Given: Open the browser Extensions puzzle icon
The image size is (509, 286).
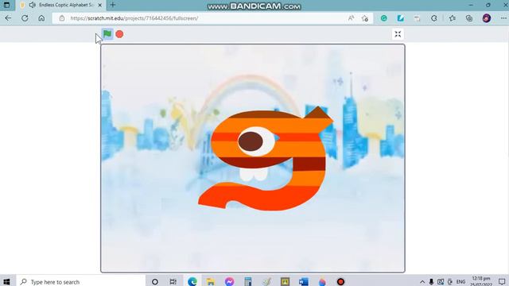Looking at the screenshot, I should click(x=434, y=18).
